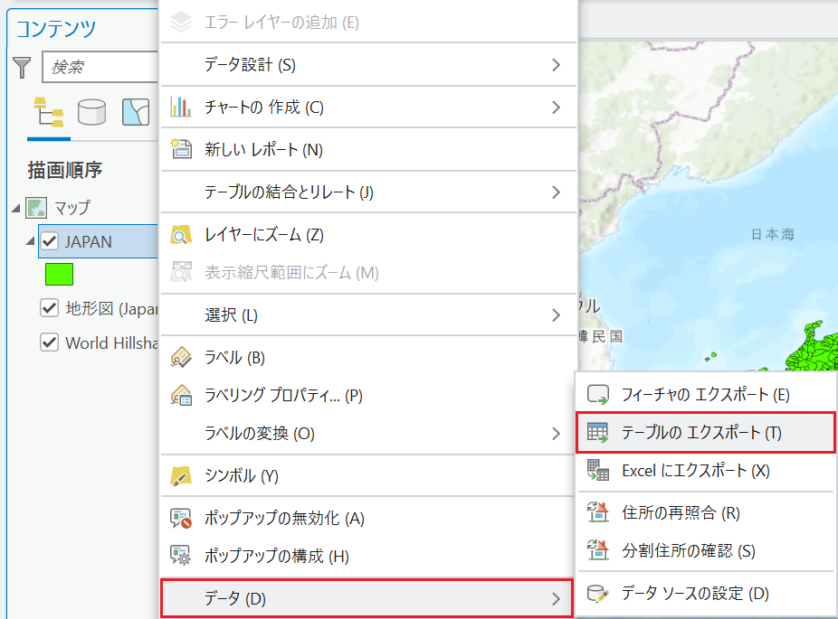Click the filter funnel icon in Contents
The width and height of the screenshot is (838, 619).
[22, 67]
